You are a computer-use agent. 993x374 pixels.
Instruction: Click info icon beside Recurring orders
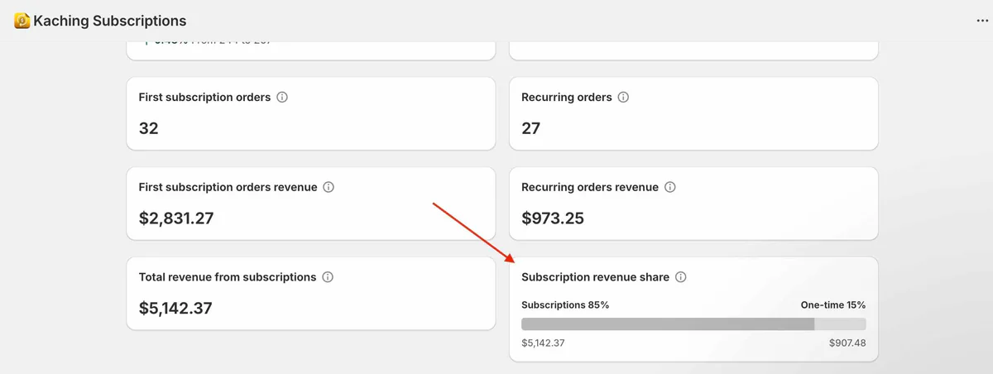point(623,97)
